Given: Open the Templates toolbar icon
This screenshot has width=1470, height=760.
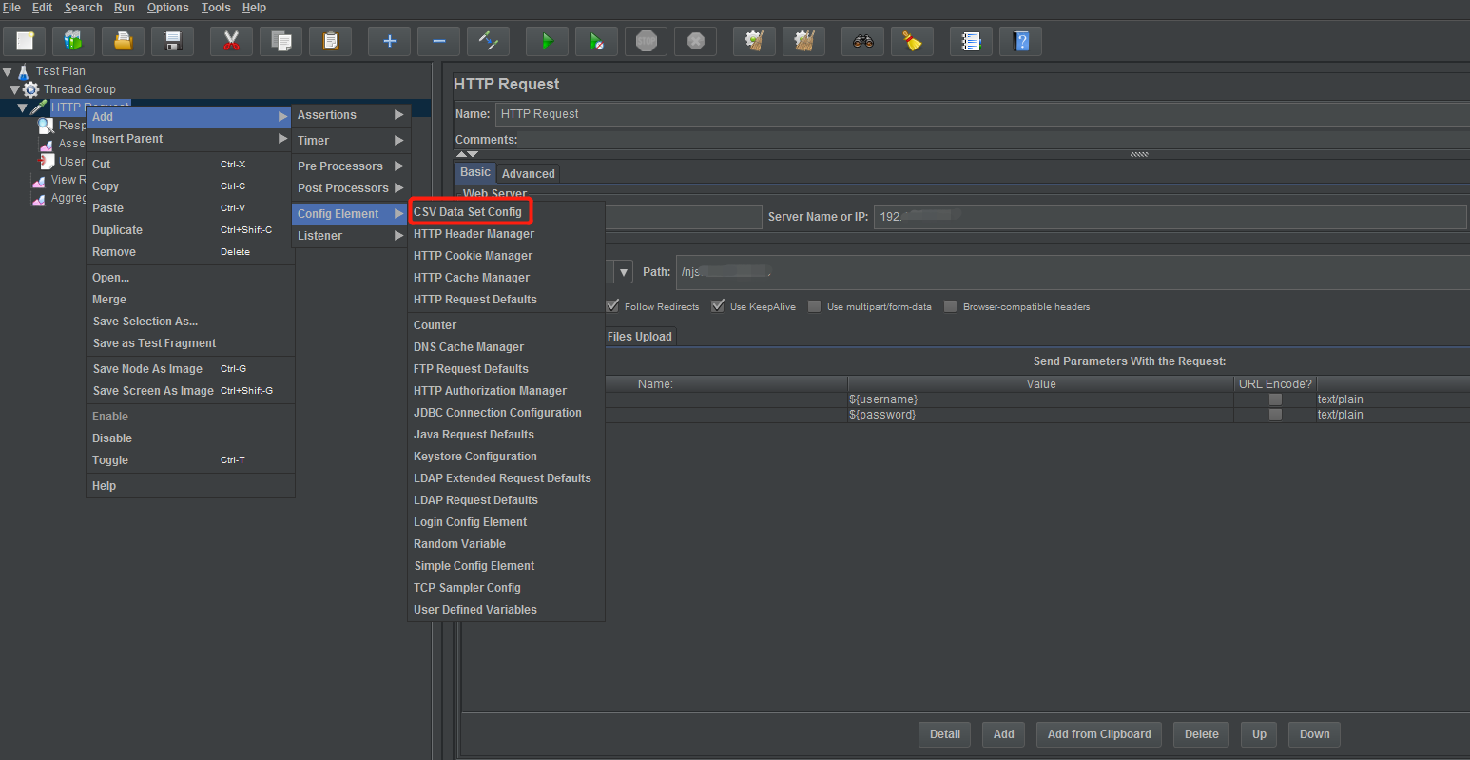Looking at the screenshot, I should [74, 41].
